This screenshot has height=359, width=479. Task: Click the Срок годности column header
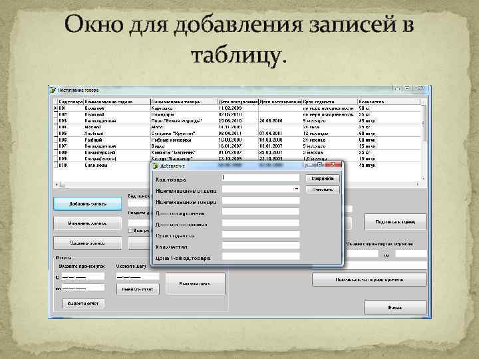tap(330, 102)
